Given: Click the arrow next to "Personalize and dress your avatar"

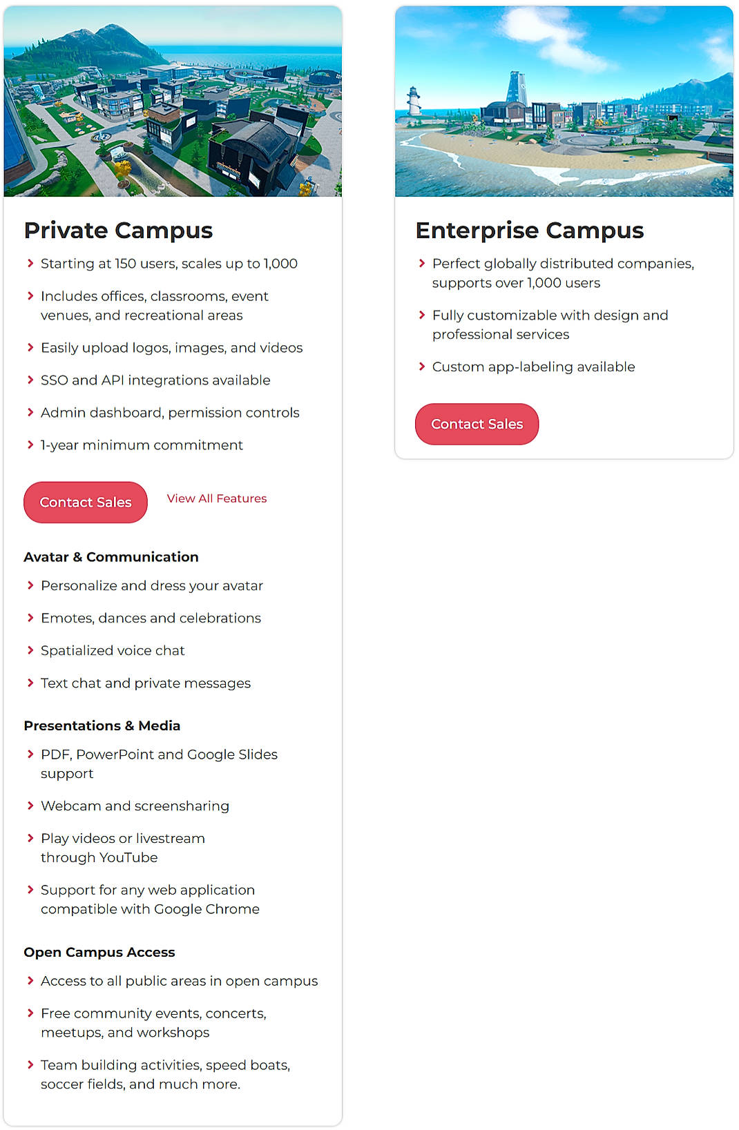Looking at the screenshot, I should 31,585.
